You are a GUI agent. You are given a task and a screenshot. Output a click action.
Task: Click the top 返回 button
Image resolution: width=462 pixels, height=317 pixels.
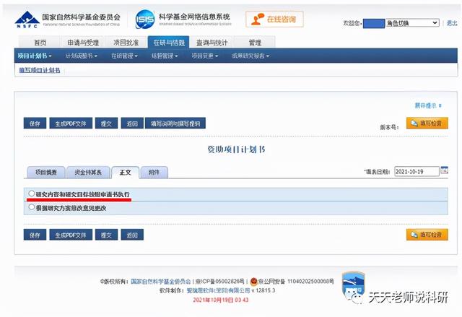(132, 123)
